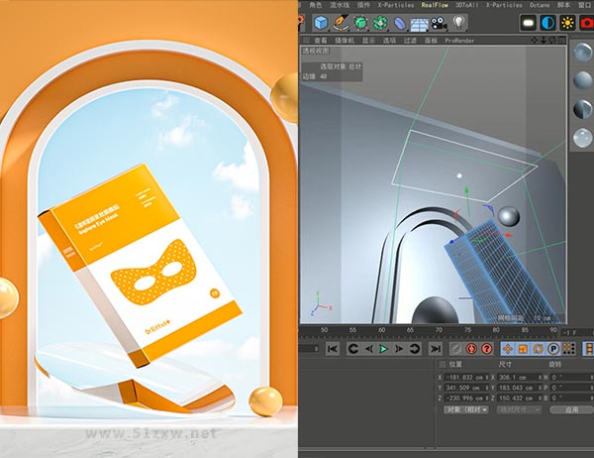
Task: Jump to the end of animation
Action: (436, 349)
